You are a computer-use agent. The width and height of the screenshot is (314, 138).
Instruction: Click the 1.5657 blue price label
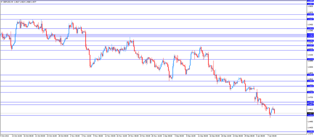311,4
